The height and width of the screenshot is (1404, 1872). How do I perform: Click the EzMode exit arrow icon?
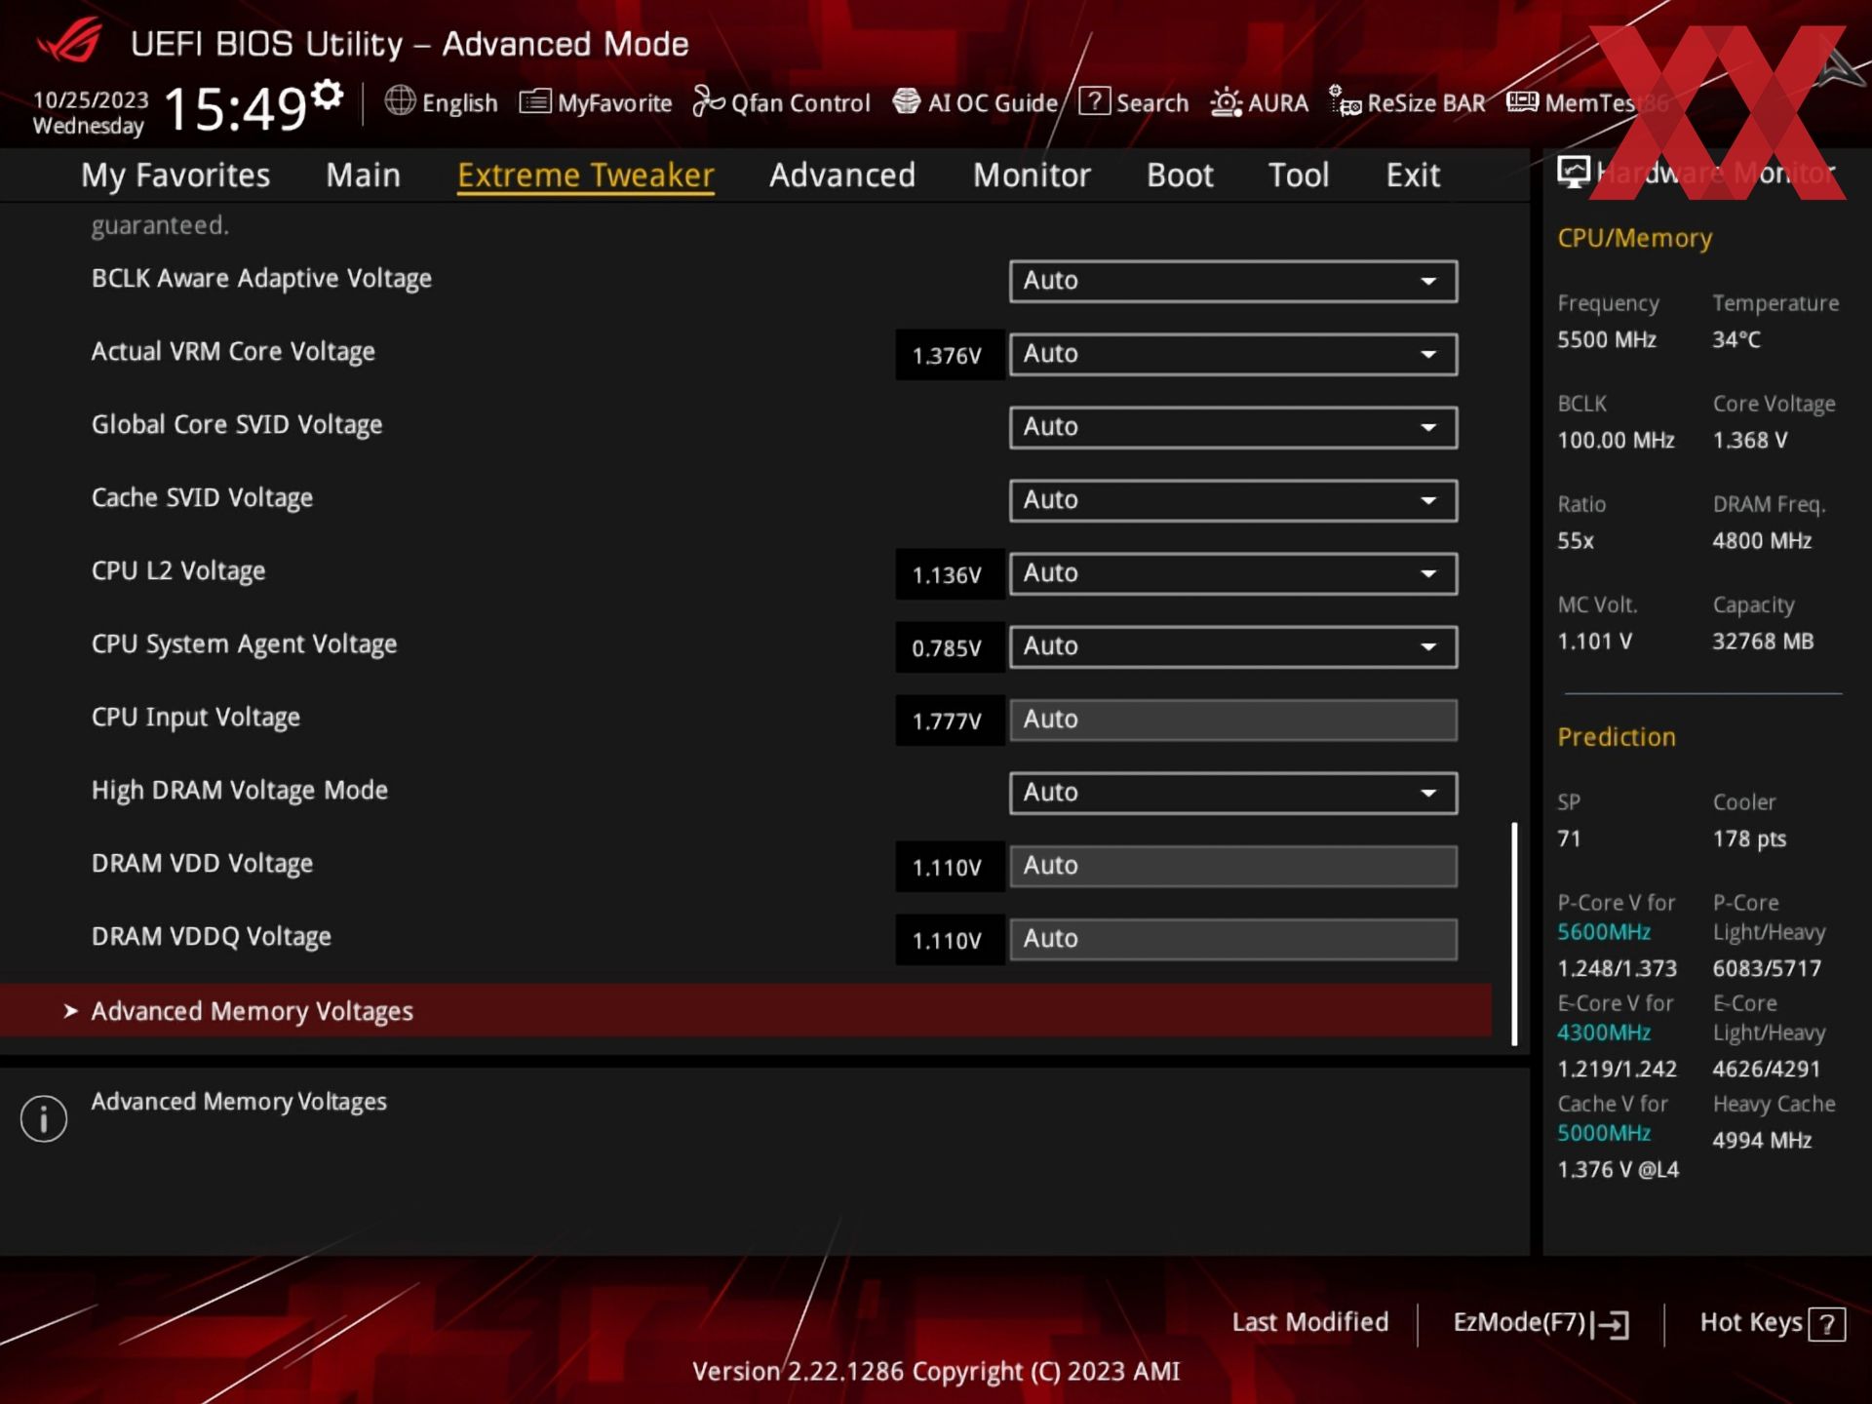pyautogui.click(x=1611, y=1324)
